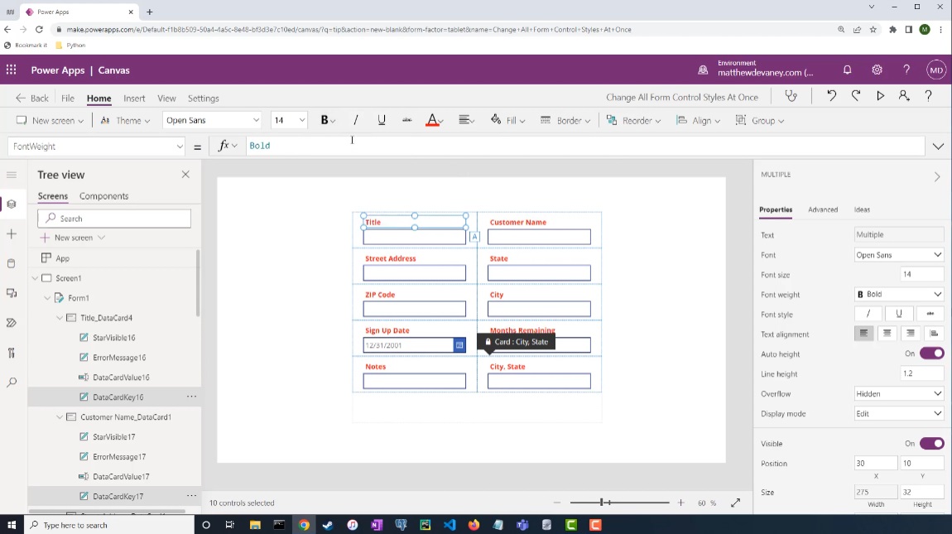The width and height of the screenshot is (952, 534).
Task: Open the Overflow dropdown in Properties
Action: pyautogui.click(x=898, y=393)
